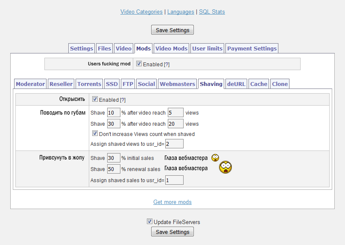Click the initial sales shave percent field
The image size is (345, 245).
click(113, 158)
